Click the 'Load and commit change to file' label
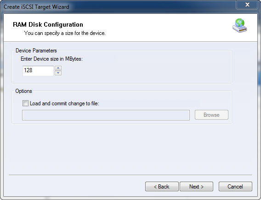This screenshot has width=261, height=200. [64, 103]
